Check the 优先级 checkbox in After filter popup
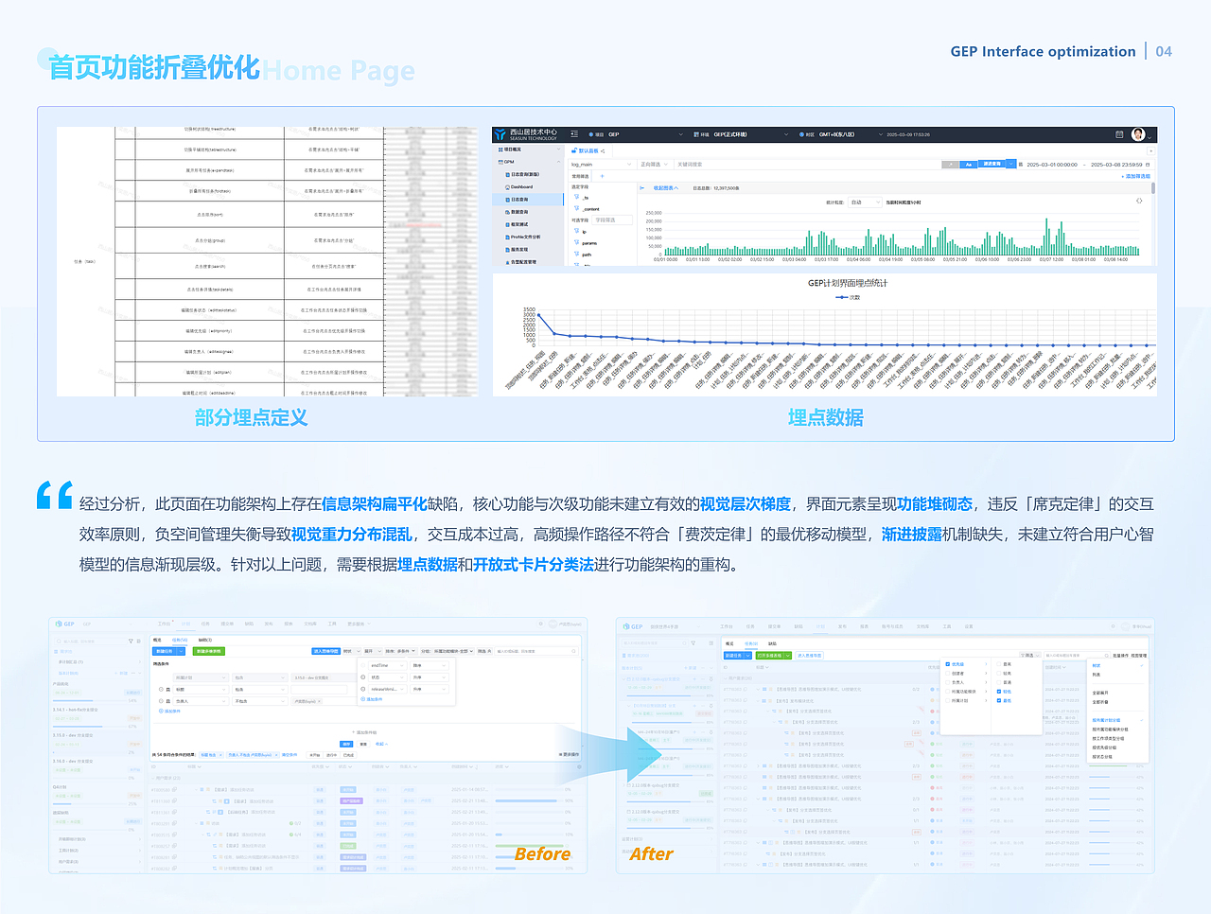This screenshot has width=1211, height=914. (x=948, y=664)
